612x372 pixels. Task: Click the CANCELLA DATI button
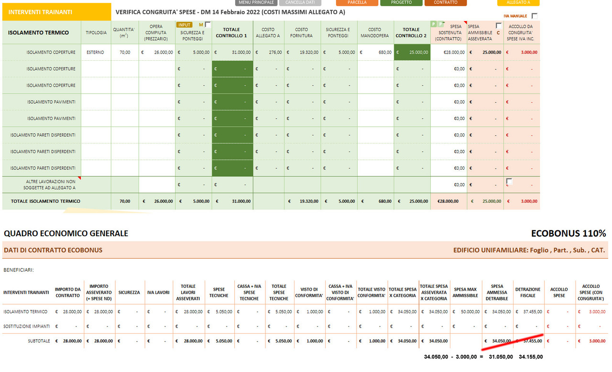pos(300,2)
